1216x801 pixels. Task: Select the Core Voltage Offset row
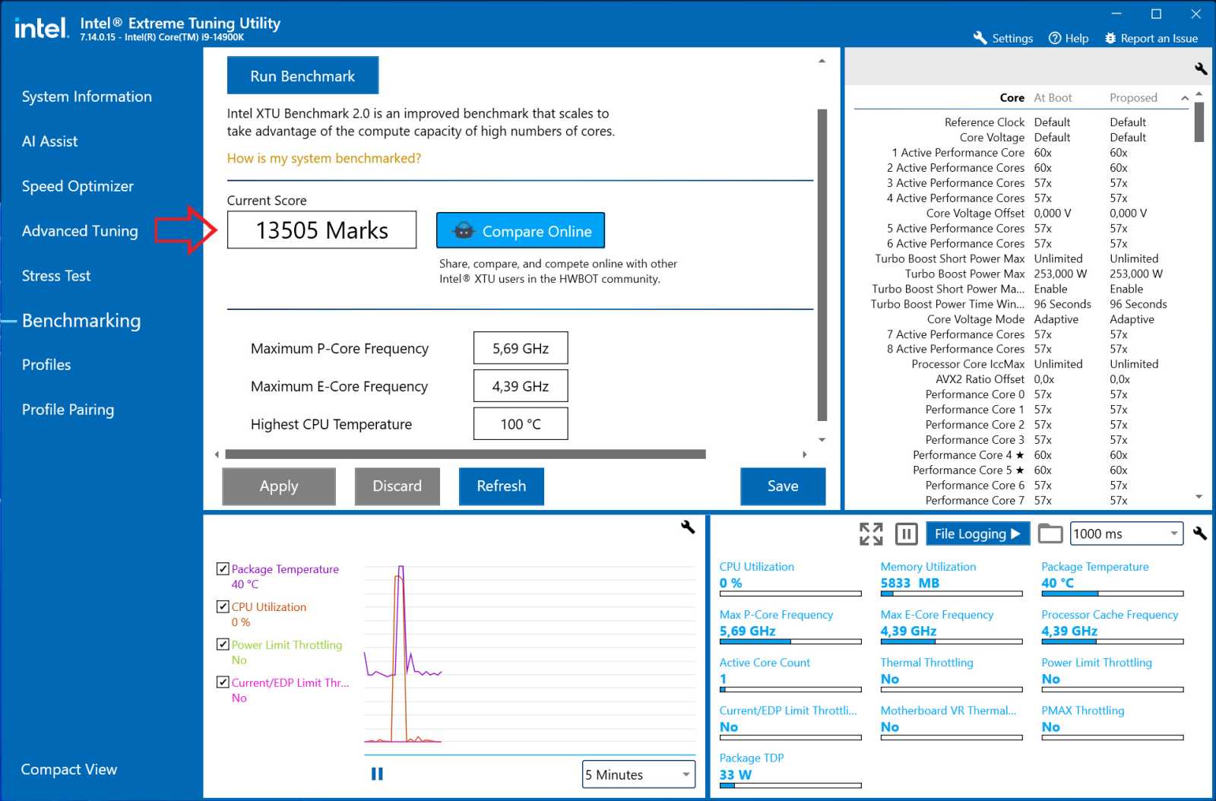pos(1021,214)
